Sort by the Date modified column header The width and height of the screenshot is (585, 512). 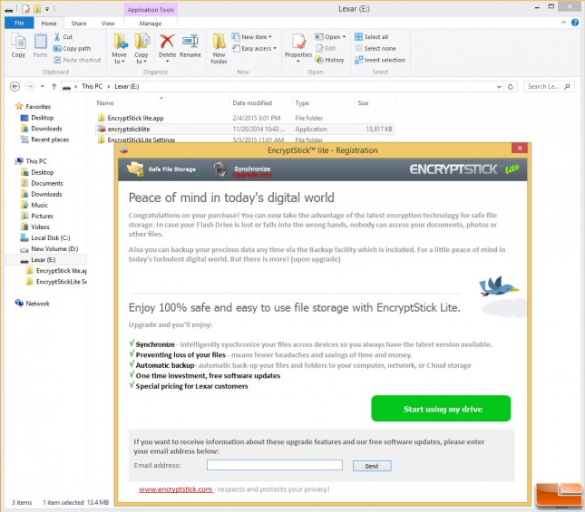(252, 102)
